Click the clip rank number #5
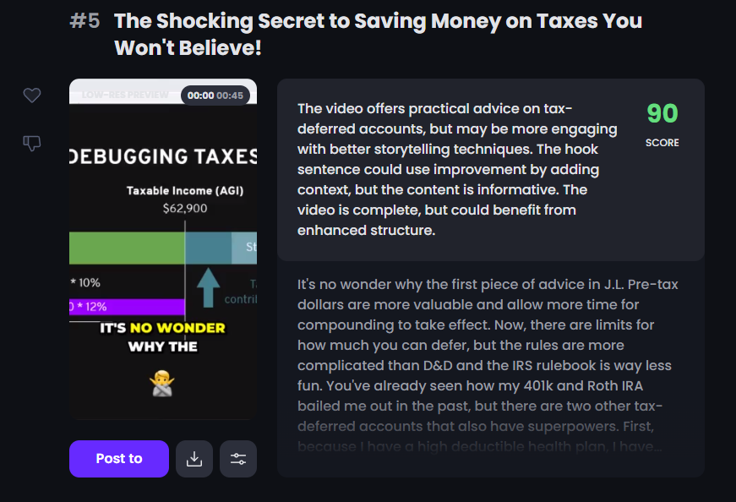The width and height of the screenshot is (736, 502). tap(85, 20)
